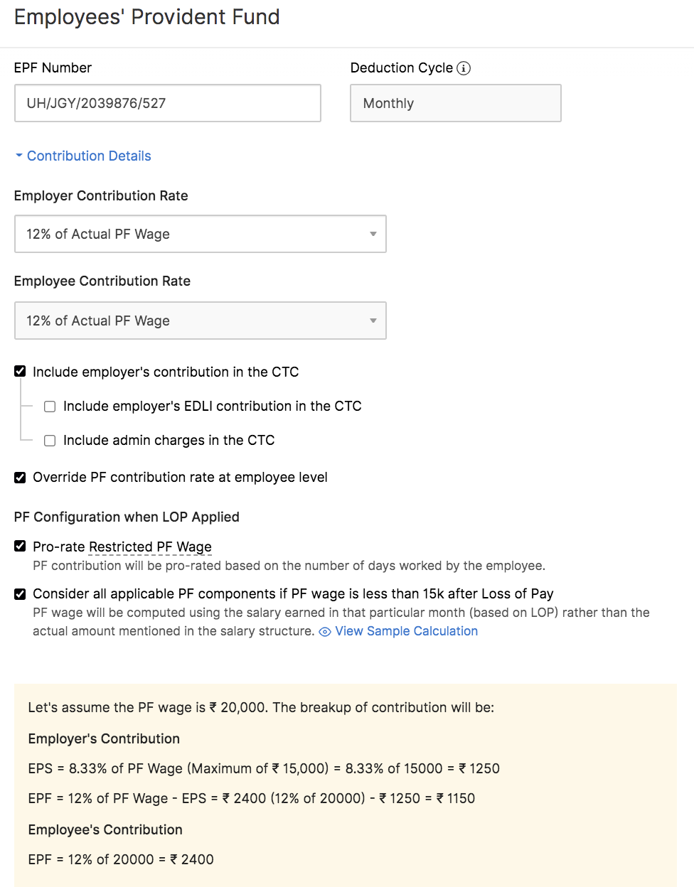Viewport: 694px width, 887px height.
Task: Click the Employees' Provident Fund heading
Action: tap(147, 17)
